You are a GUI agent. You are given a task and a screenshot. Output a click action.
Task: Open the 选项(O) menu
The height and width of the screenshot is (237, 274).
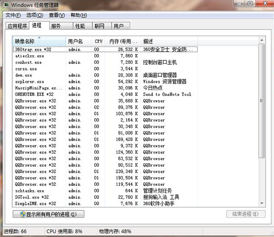(x=34, y=15)
